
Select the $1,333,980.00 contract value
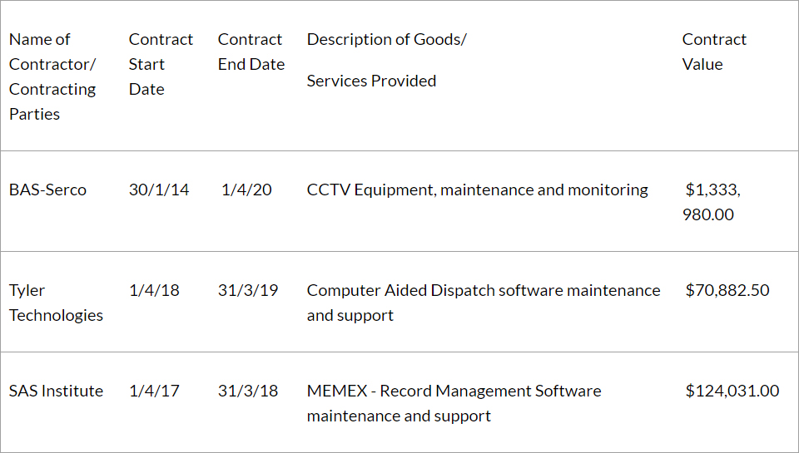pyautogui.click(x=712, y=202)
